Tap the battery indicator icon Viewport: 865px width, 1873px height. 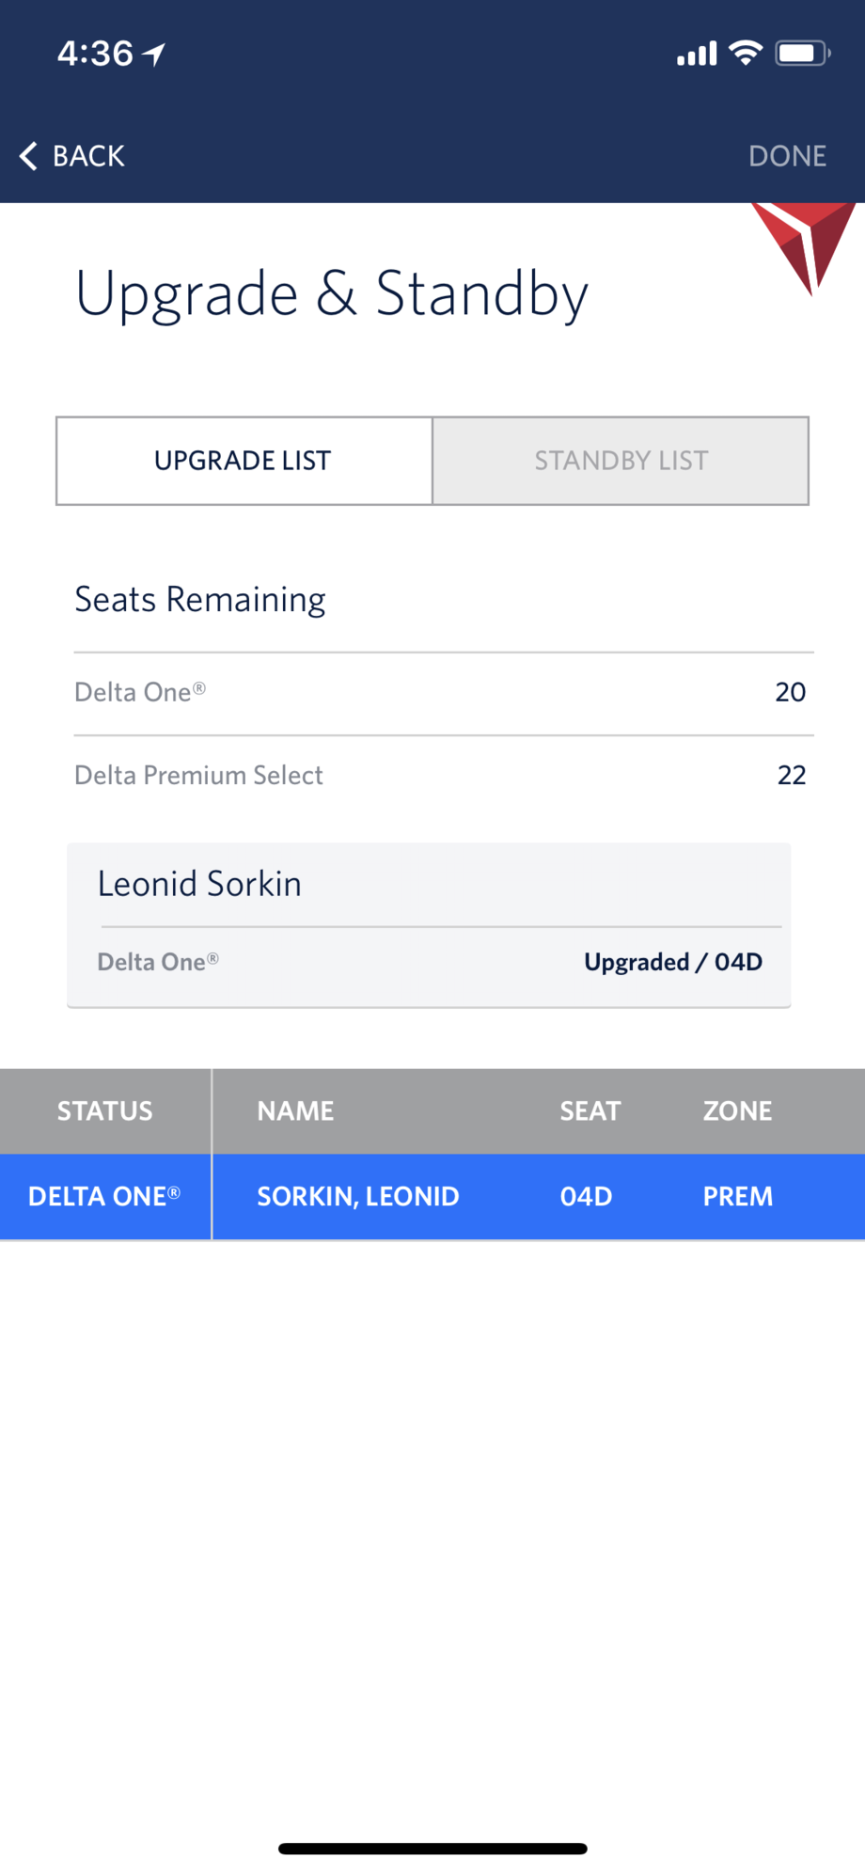(x=801, y=54)
